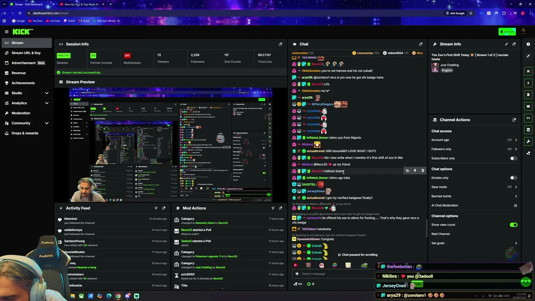Click Raid Channel
Screen dimensions: 535x301
[441, 234]
